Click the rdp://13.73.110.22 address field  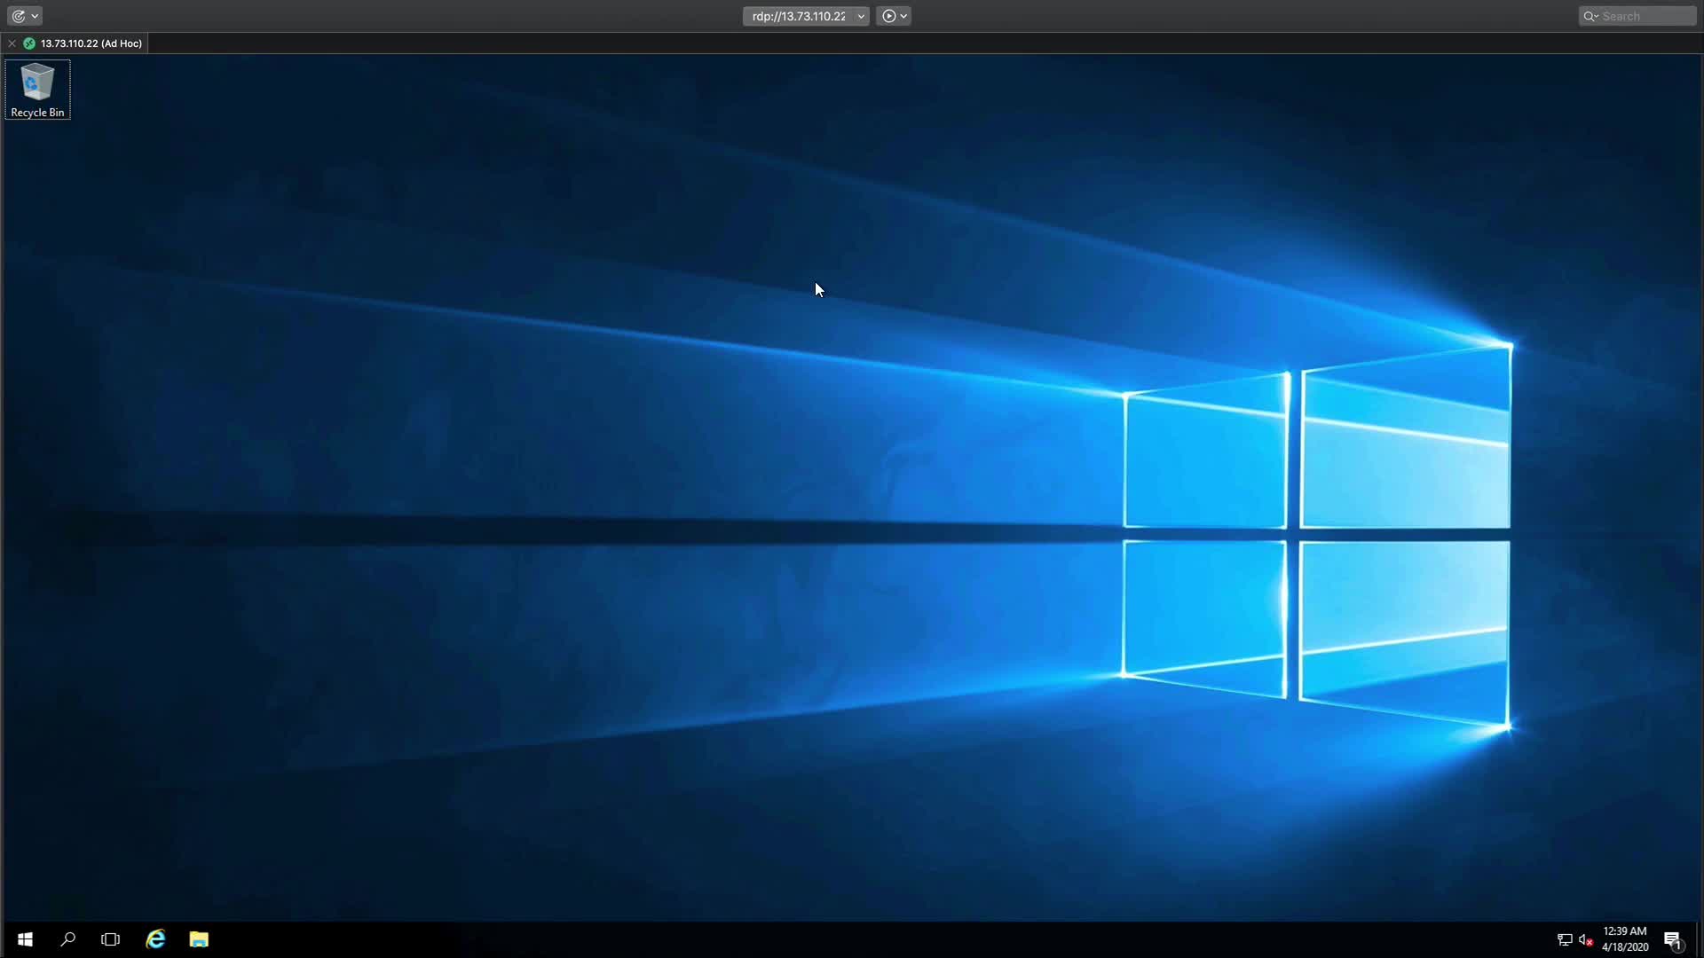(799, 16)
